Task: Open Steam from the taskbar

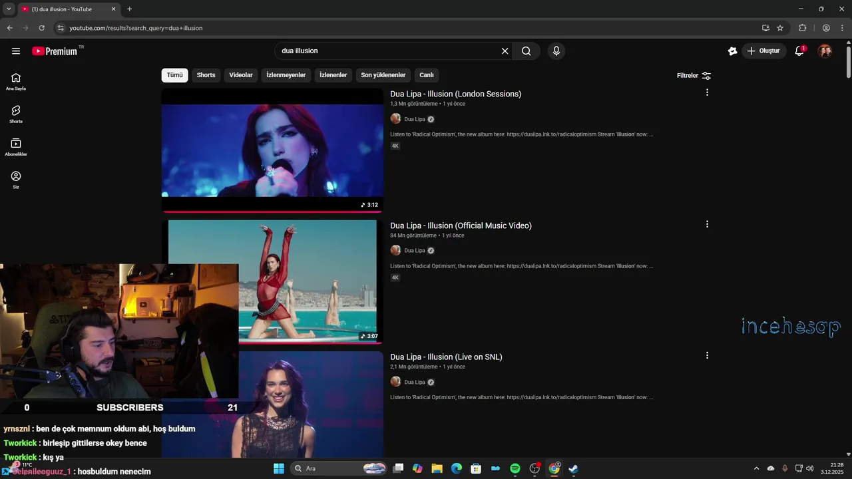Action: 573,468
